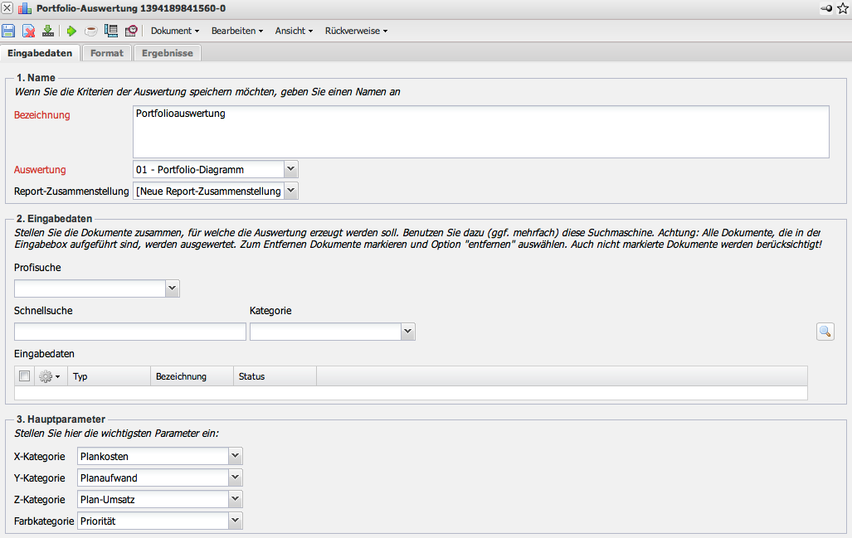Click into the Schnellsuche text field

coord(130,332)
